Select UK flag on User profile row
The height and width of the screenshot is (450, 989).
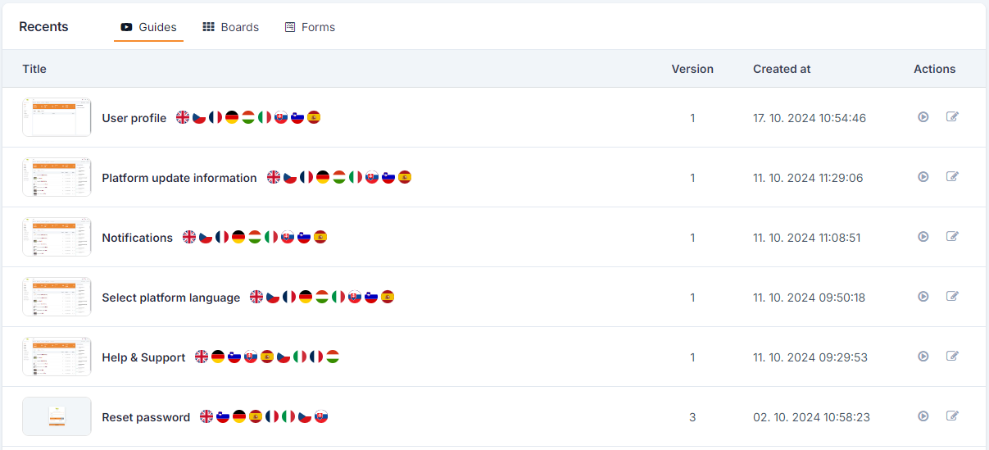[183, 118]
